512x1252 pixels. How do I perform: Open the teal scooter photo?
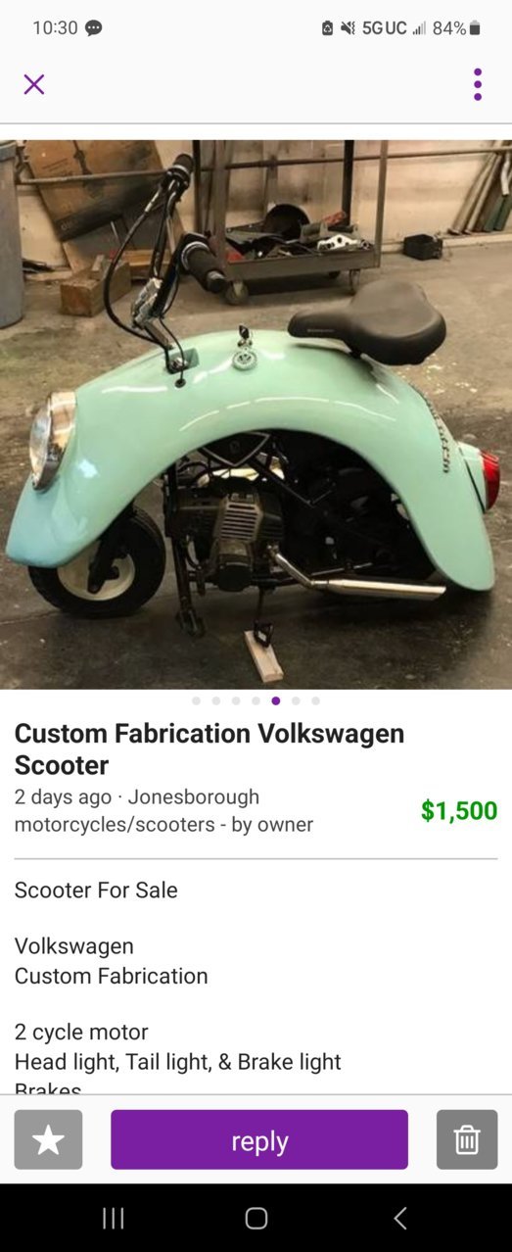coord(256,414)
